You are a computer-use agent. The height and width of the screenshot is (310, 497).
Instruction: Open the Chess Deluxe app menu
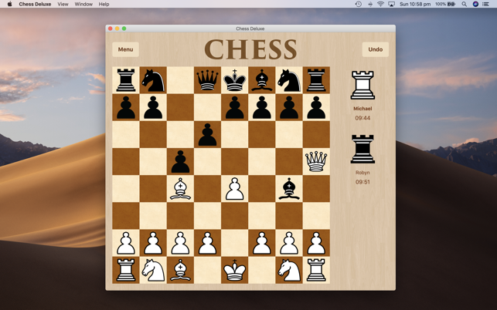tap(35, 4)
